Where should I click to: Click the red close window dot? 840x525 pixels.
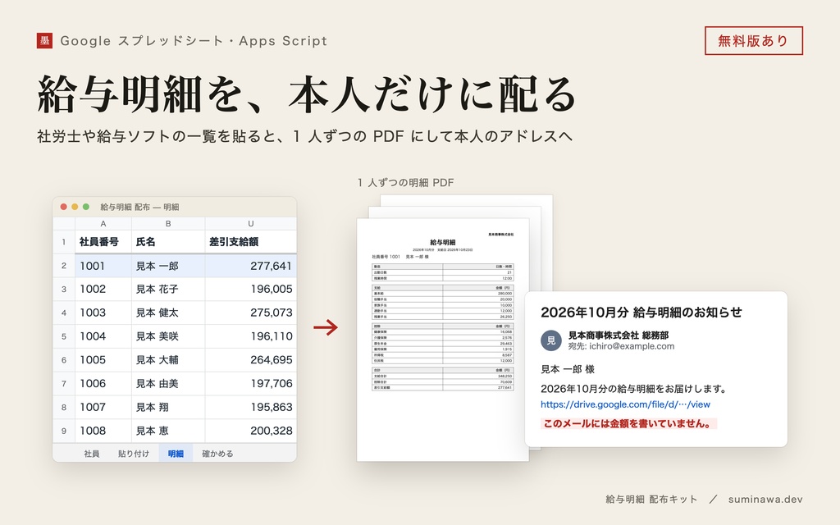click(64, 207)
